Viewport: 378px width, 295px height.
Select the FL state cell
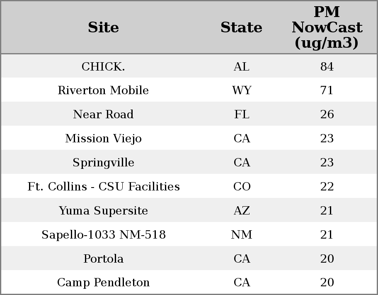point(242,115)
